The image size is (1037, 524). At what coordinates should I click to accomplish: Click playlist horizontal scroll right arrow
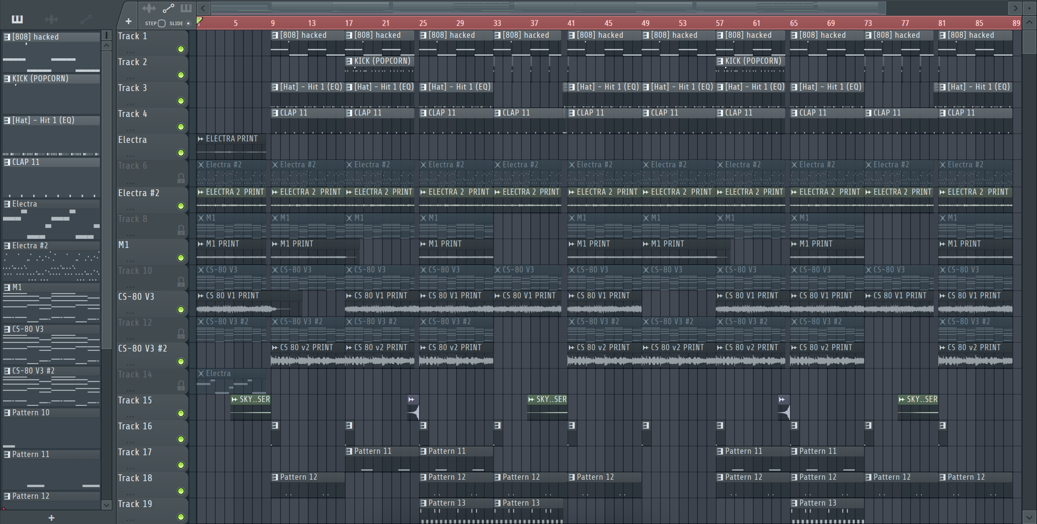coord(1015,8)
